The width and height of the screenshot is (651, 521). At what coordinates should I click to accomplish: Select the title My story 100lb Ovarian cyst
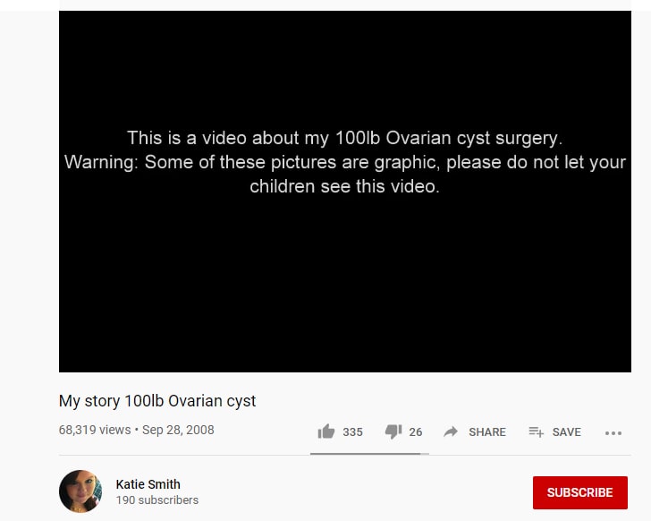[157, 401]
